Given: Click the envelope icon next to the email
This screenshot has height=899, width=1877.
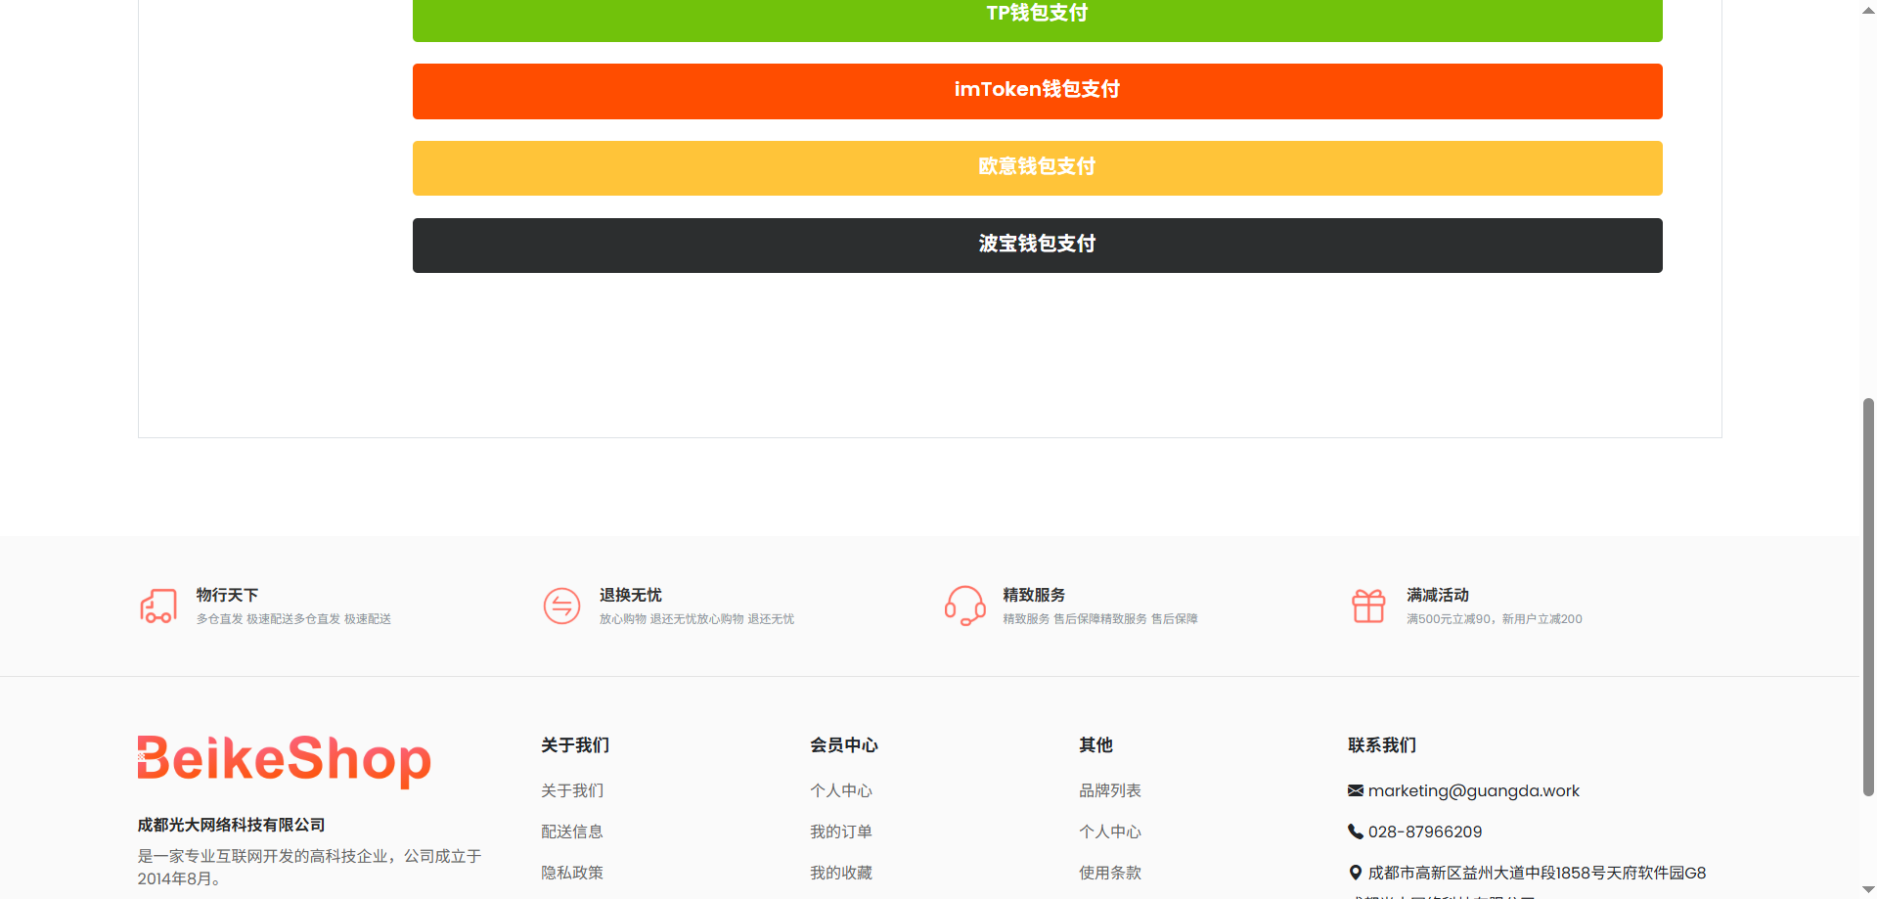Looking at the screenshot, I should click(1355, 790).
